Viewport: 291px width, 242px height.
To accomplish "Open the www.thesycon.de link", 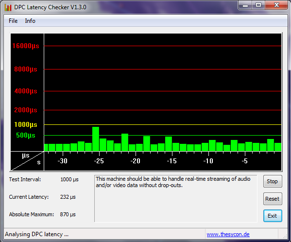I will (x=228, y=234).
